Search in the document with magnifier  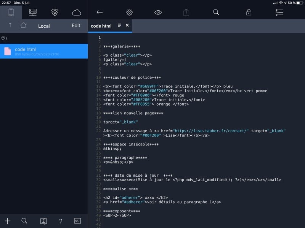(x=216, y=12)
